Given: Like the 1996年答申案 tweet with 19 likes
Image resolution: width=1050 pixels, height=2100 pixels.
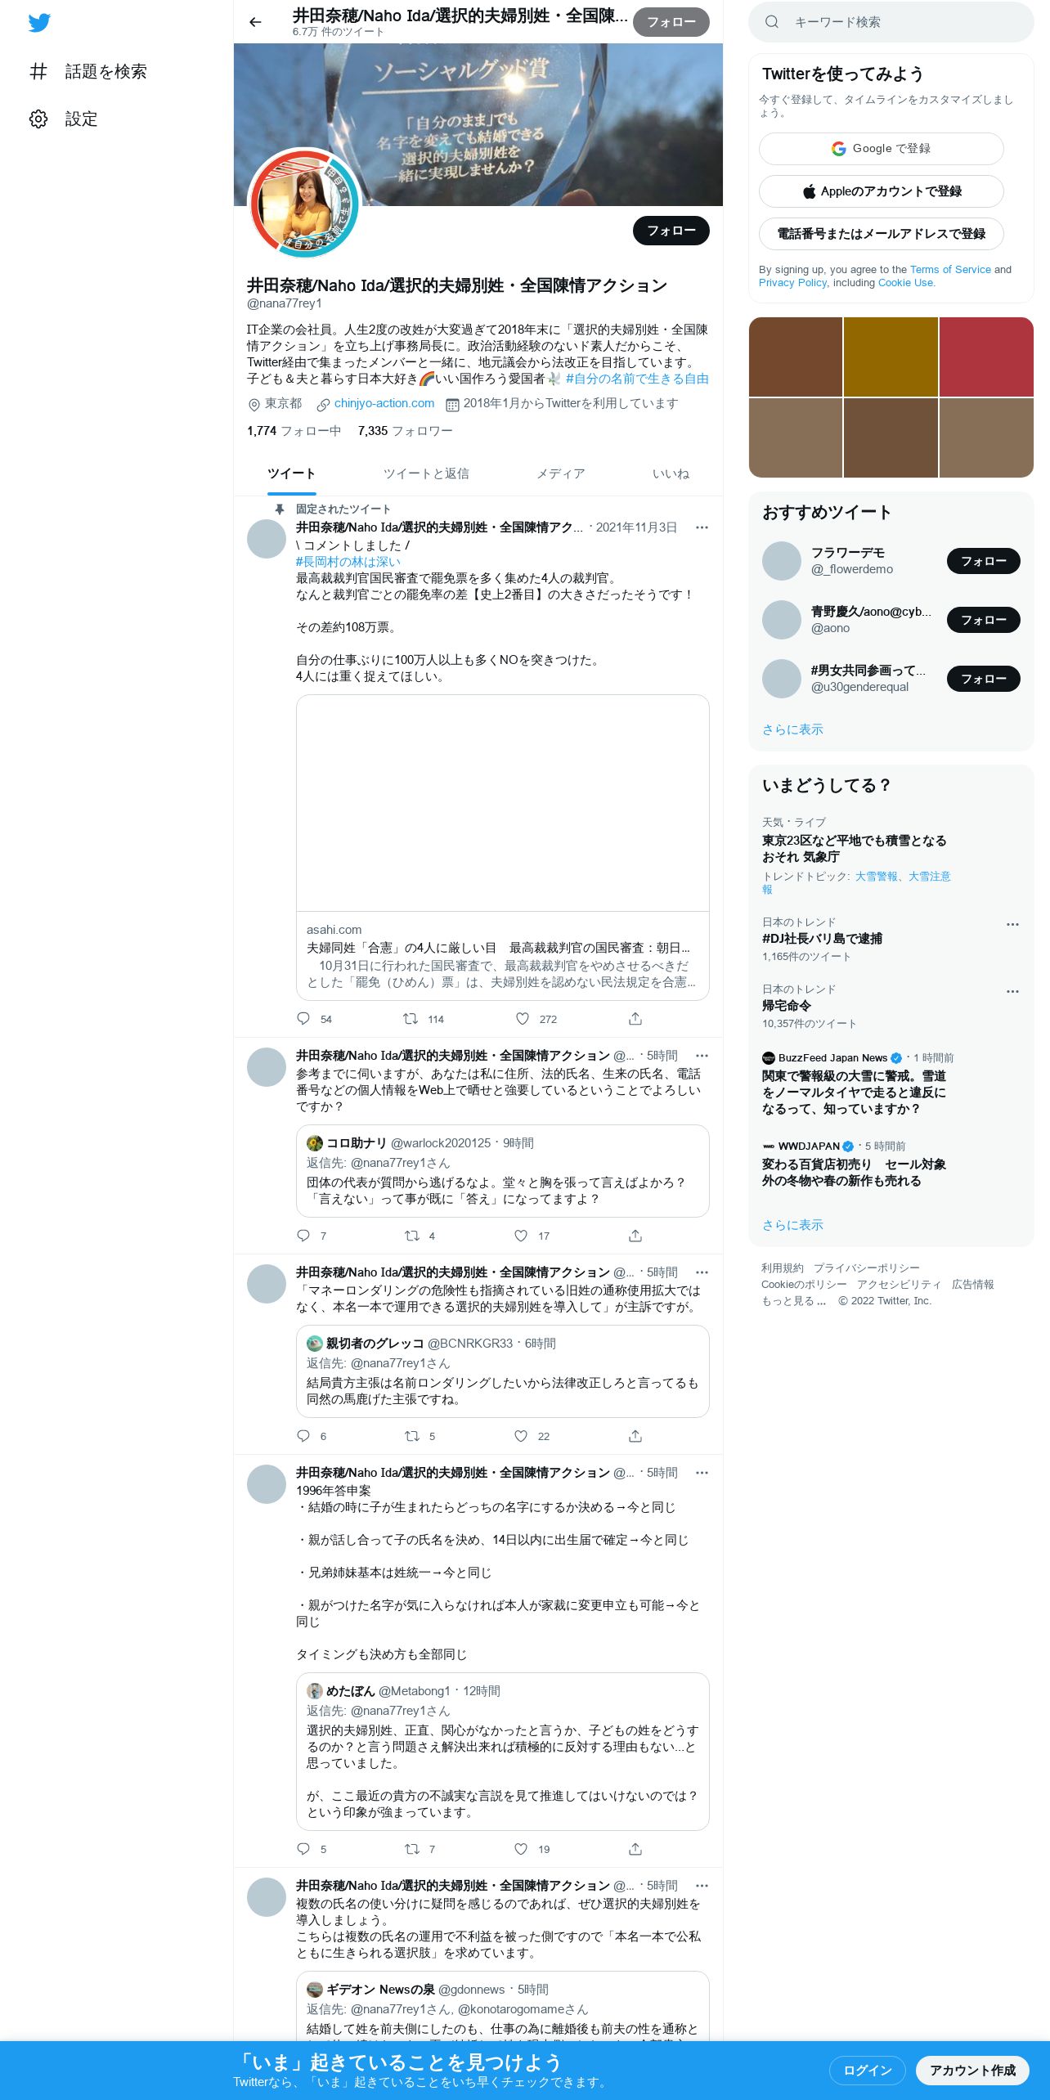Looking at the screenshot, I should point(521,1848).
